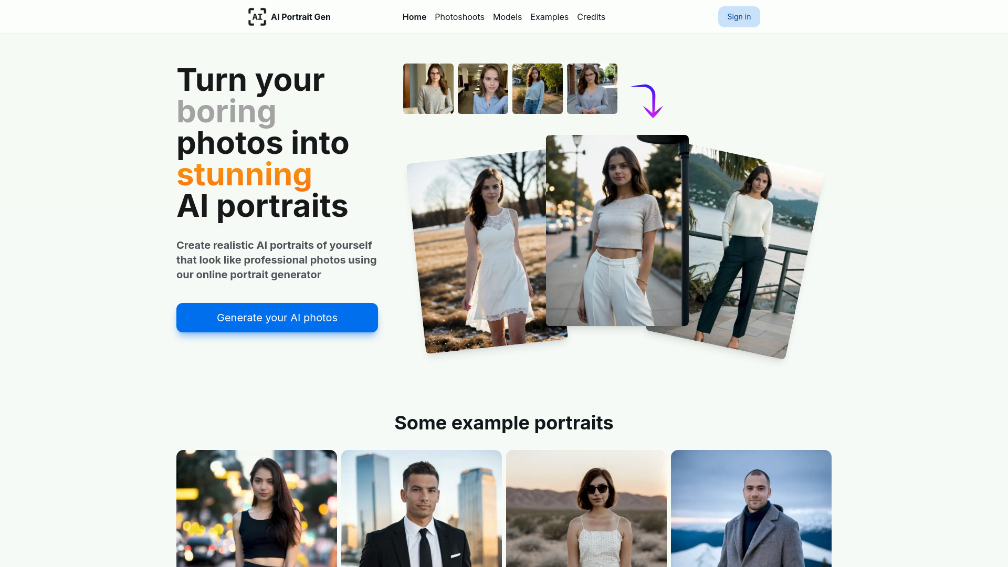Click the Home navigation menu item
The height and width of the screenshot is (567, 1008).
[x=414, y=17]
